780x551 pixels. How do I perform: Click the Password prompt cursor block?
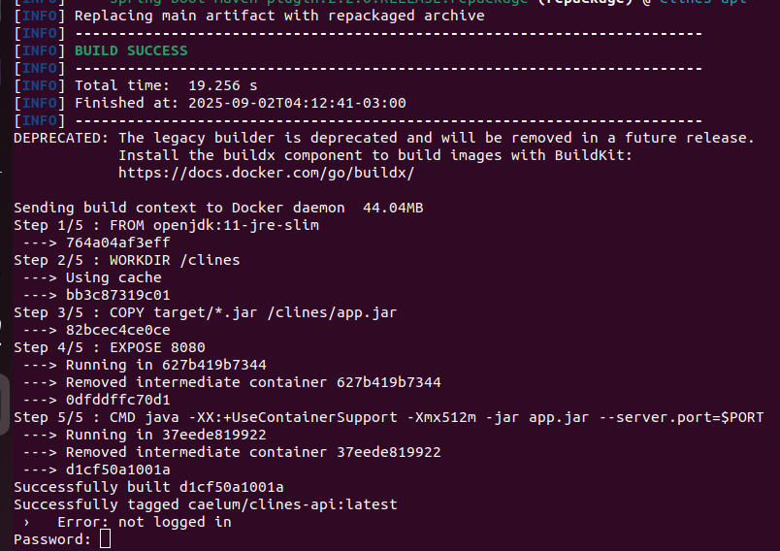(x=105, y=539)
